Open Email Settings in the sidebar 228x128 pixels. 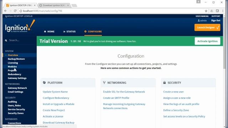tap(15, 92)
